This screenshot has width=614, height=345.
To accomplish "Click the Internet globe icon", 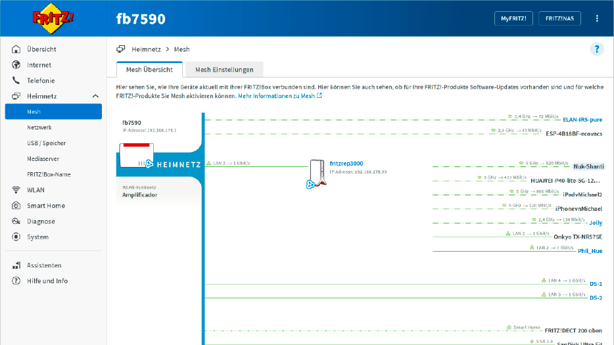I will (x=16, y=64).
